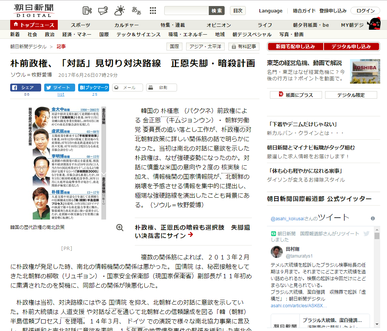Open the weather icon in header

click(120, 11)
